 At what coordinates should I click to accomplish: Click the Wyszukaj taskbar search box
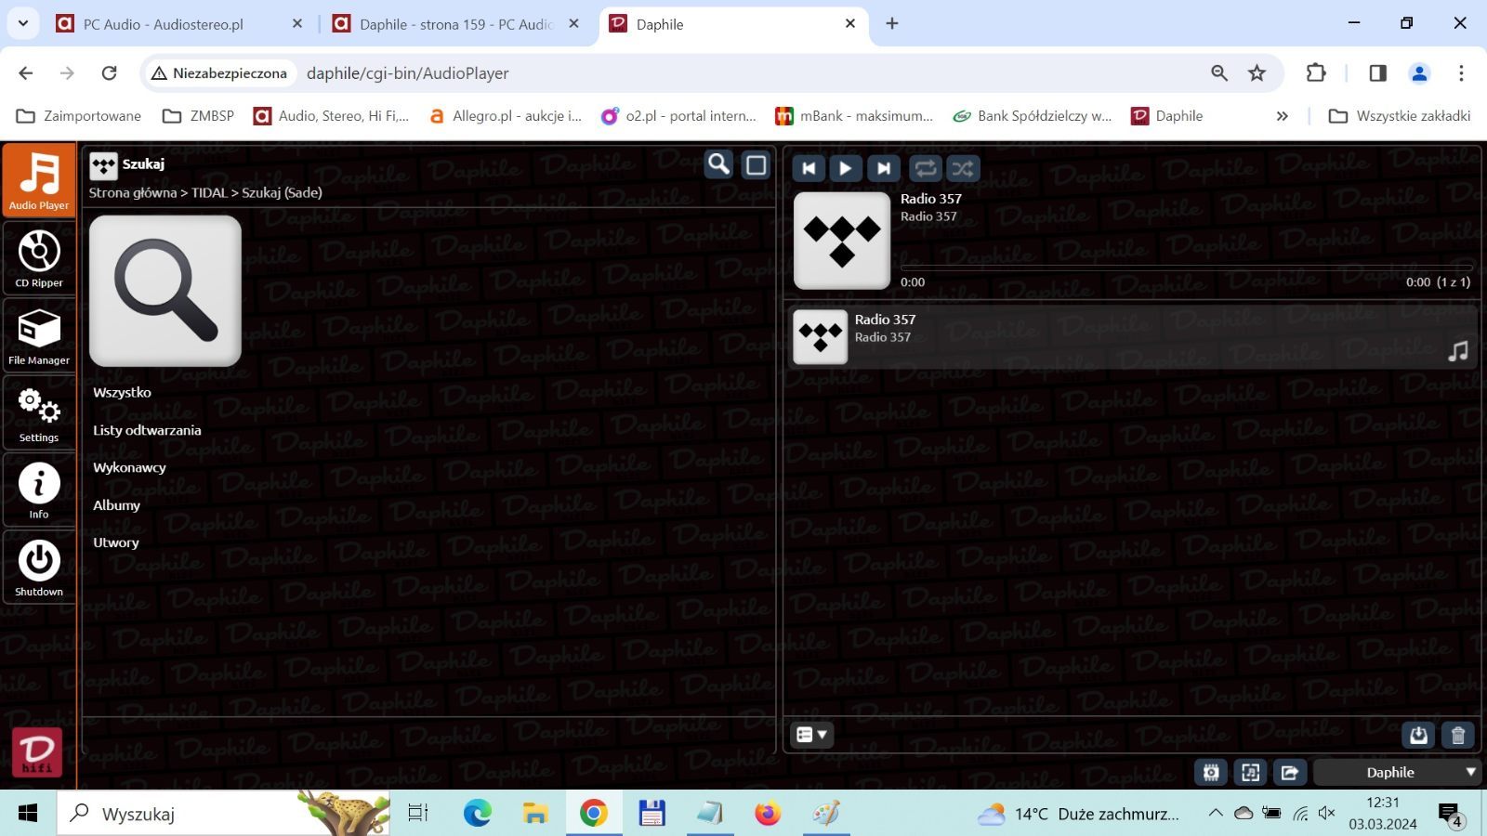point(223,814)
